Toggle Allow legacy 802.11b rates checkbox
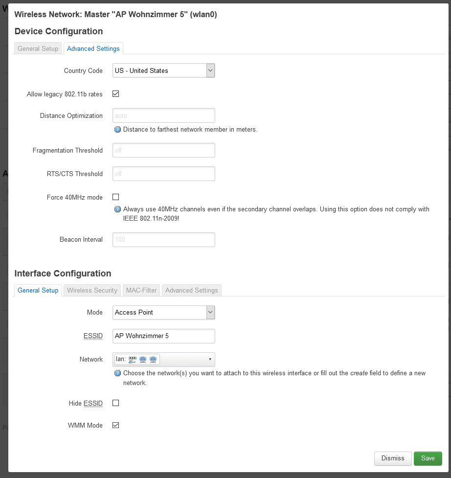The image size is (451, 478). pos(116,94)
